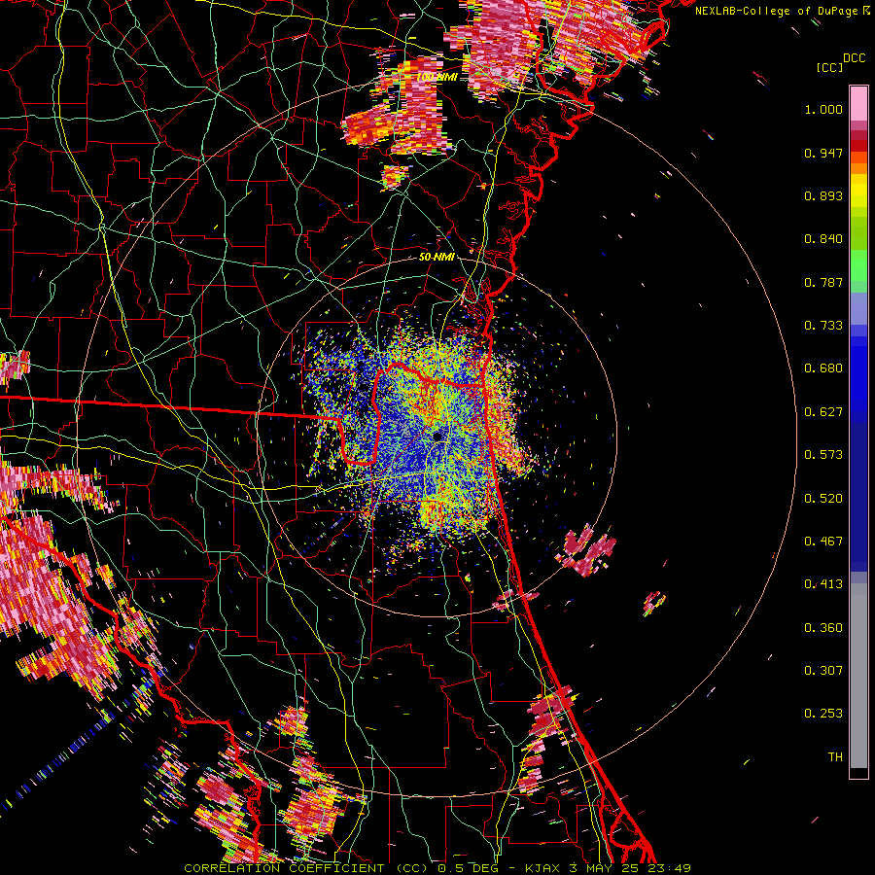Select the 1.000 legend value
Screen dimensions: 875x875
pyautogui.click(x=823, y=109)
